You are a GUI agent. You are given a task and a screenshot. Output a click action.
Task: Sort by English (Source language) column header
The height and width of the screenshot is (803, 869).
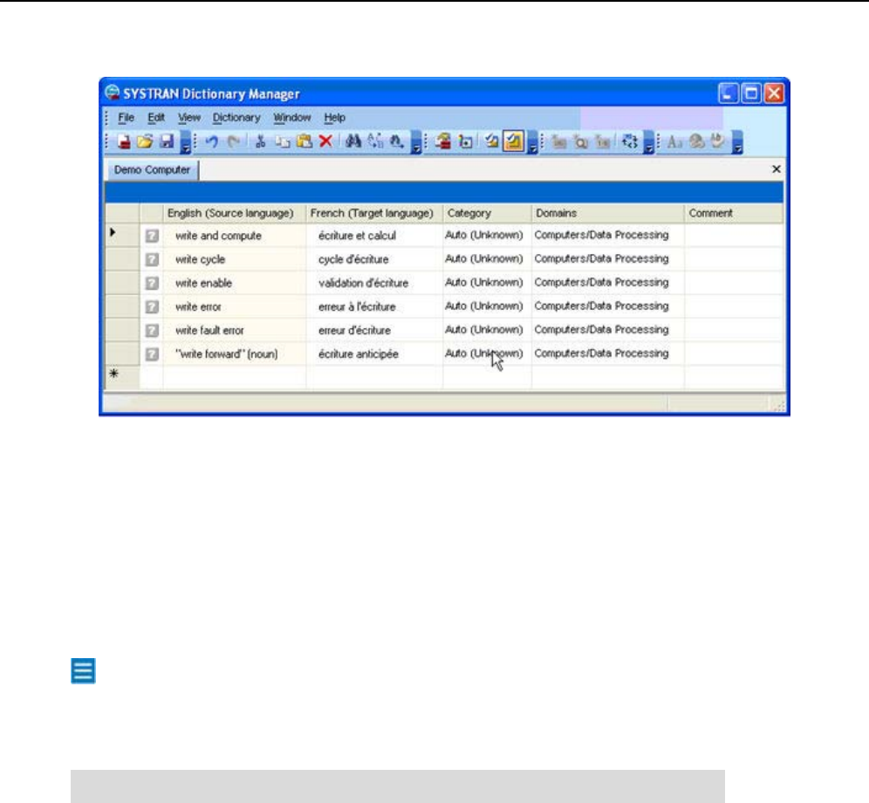point(235,214)
